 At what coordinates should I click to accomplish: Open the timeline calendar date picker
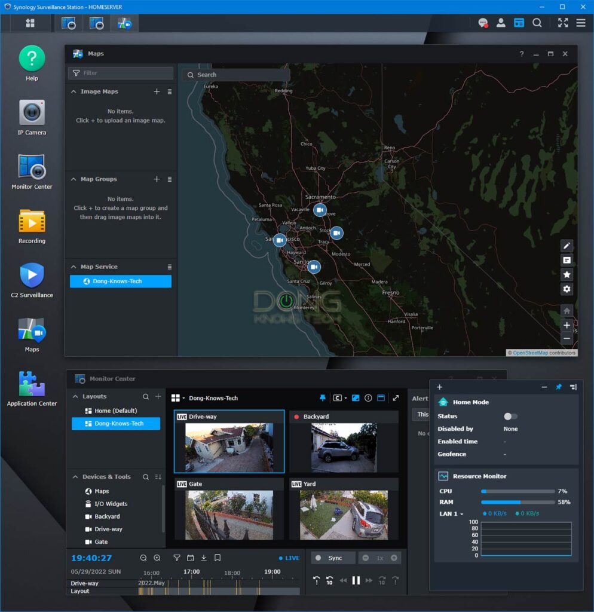[x=191, y=558]
